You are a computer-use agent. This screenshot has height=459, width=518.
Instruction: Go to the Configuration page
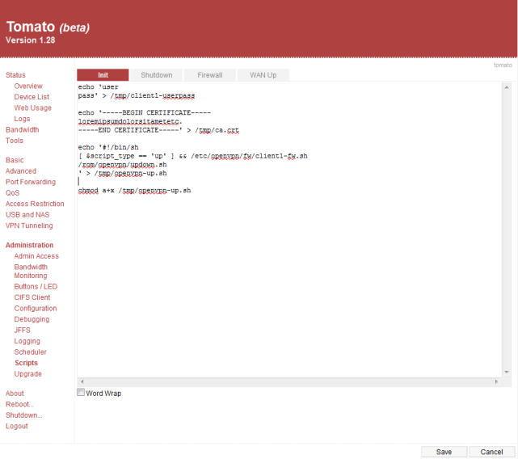click(x=36, y=309)
